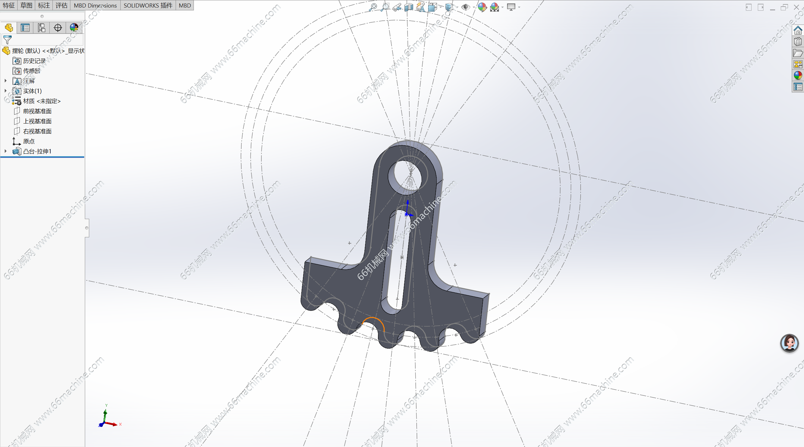Select the 右视基准面 plane
804x447 pixels.
(32, 131)
